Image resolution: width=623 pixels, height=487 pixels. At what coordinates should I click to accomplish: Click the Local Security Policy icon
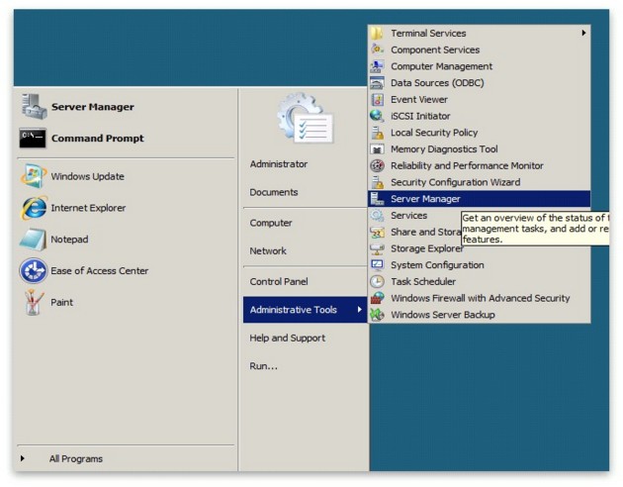click(377, 133)
